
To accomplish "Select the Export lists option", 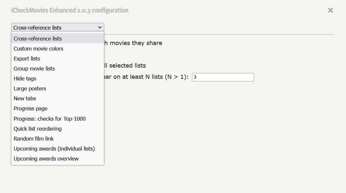I will click(x=27, y=59).
